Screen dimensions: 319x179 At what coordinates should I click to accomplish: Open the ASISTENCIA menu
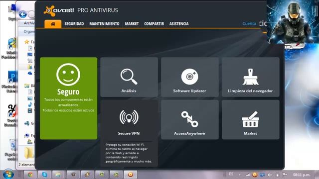click(179, 24)
